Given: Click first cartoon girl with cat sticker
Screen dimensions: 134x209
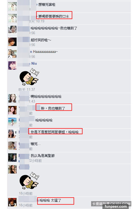Looking at the screenshot, I should (x=29, y=77).
